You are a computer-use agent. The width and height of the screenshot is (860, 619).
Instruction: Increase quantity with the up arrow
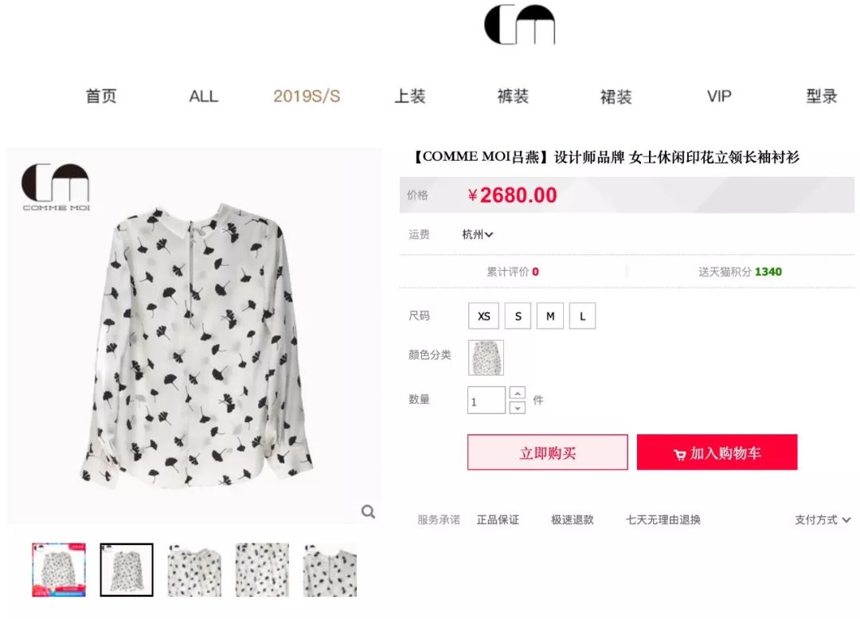coord(518,393)
